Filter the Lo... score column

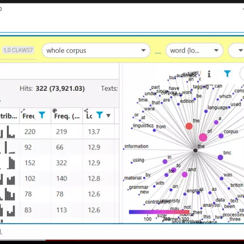100,115
